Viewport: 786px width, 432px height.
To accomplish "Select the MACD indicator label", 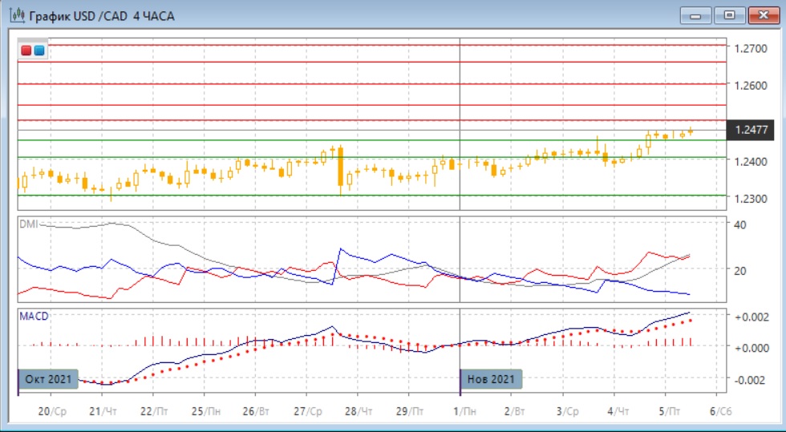I will (x=33, y=316).
